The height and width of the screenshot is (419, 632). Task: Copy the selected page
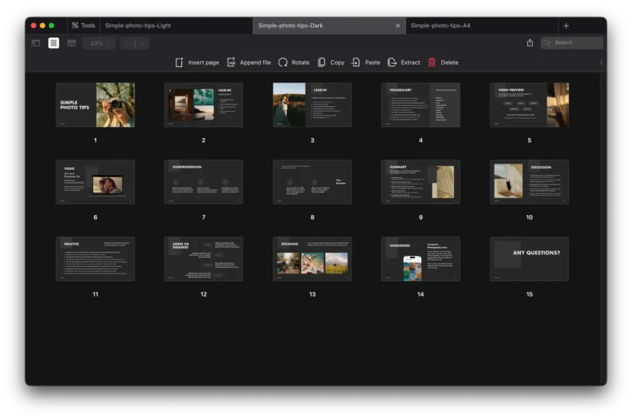click(x=331, y=62)
